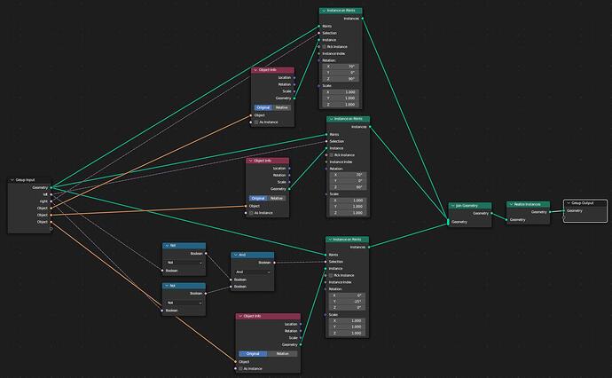Collapse the Realize Instances node

click(x=511, y=204)
